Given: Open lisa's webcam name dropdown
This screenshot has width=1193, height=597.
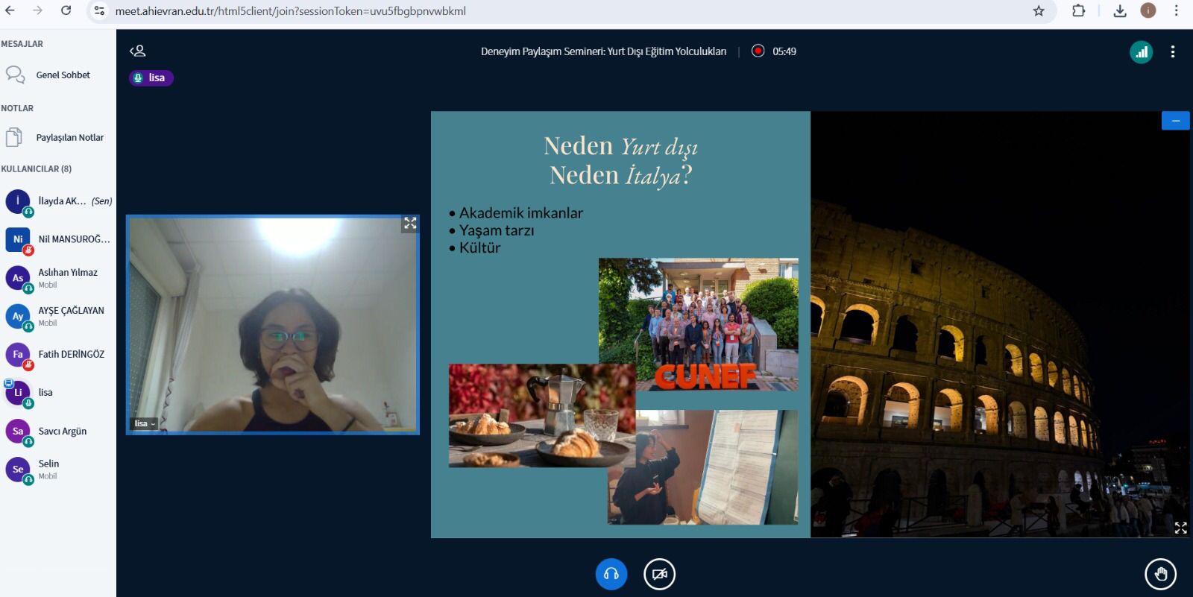Looking at the screenshot, I should pyautogui.click(x=145, y=423).
